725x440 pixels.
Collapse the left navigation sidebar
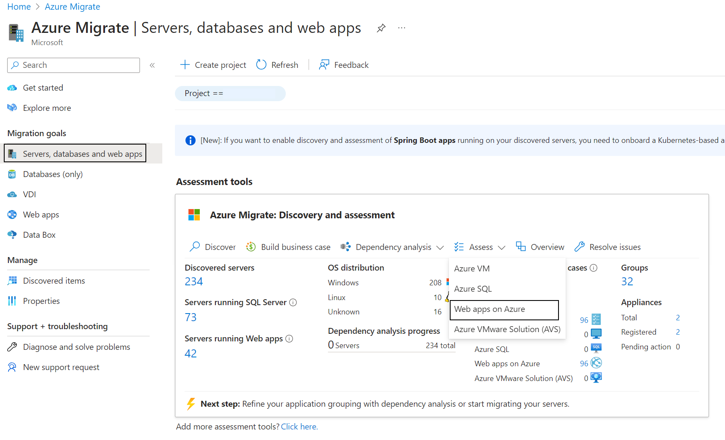point(152,65)
